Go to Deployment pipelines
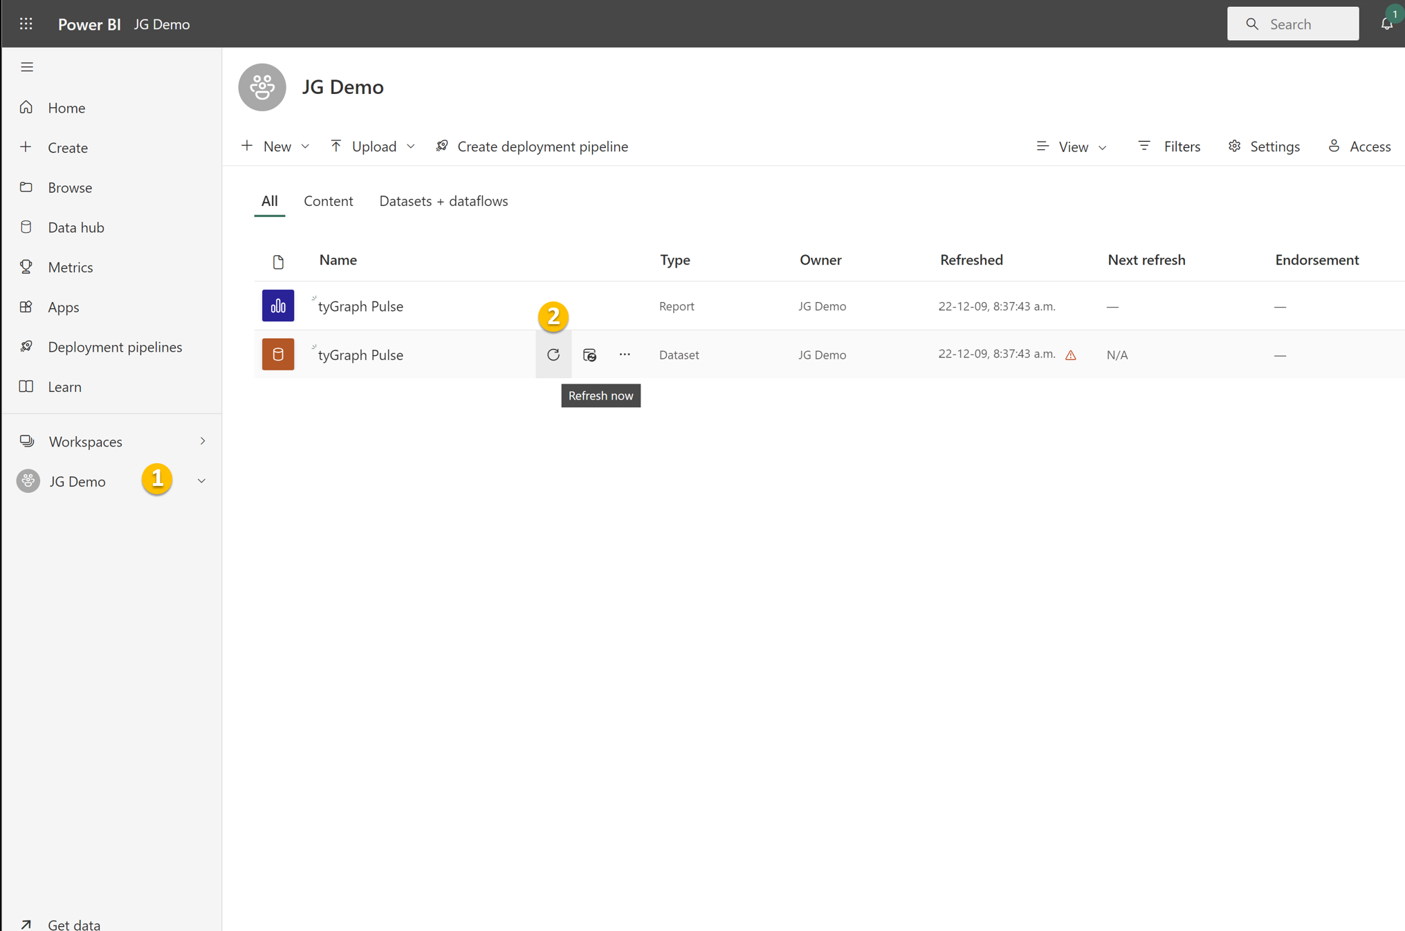 tap(115, 347)
